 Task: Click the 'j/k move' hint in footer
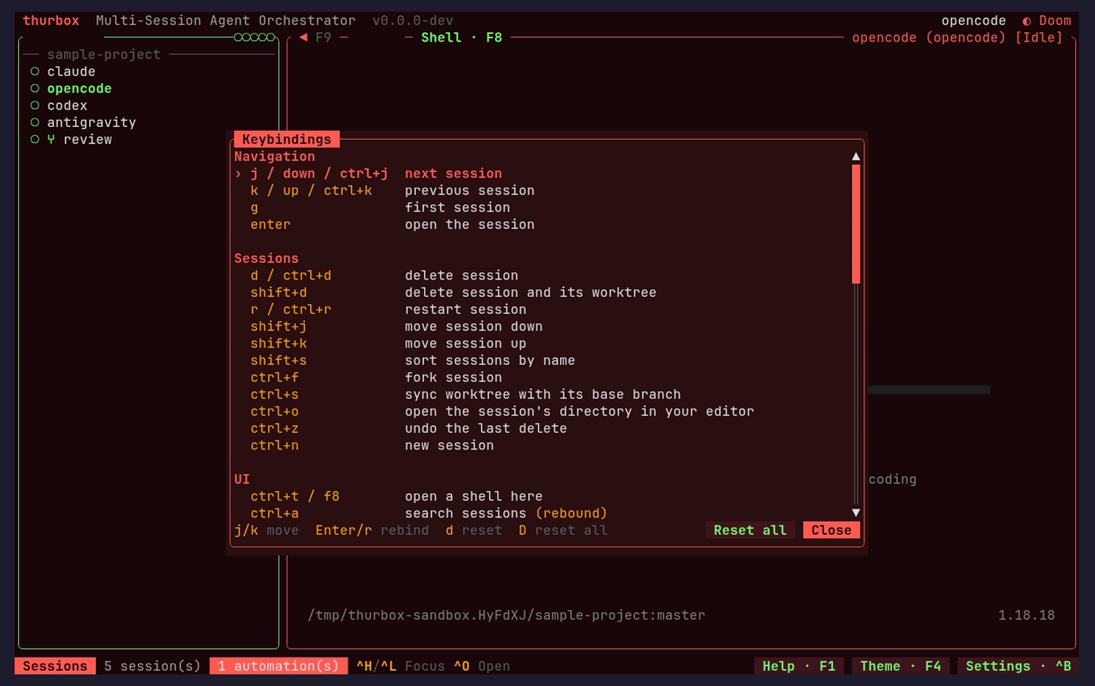pyautogui.click(x=266, y=531)
